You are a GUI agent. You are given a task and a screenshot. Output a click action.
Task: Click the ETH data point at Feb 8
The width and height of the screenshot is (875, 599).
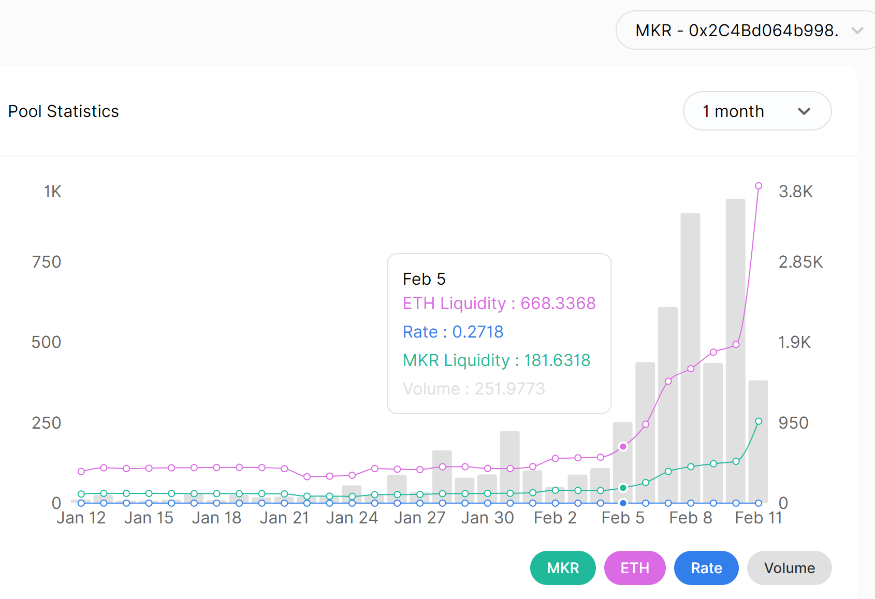click(691, 369)
